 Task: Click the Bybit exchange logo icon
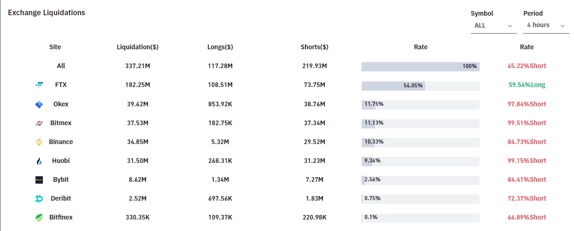[39, 180]
